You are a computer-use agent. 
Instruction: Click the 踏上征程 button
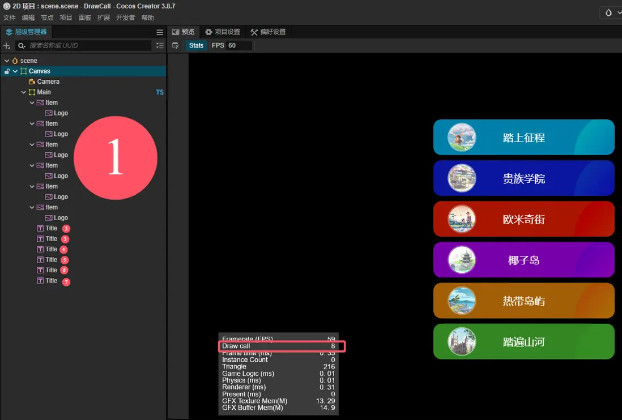coord(523,138)
